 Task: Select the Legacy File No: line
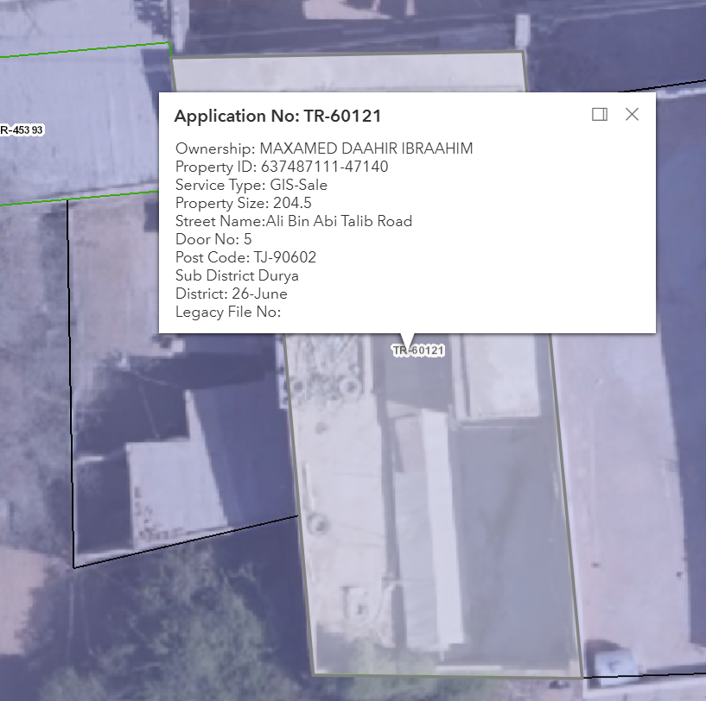click(228, 313)
